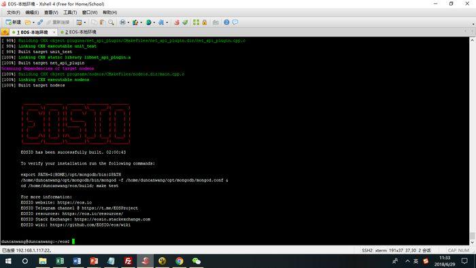The height and width of the screenshot is (268, 476).
Task: Click the padlock lock-screen icon
Action: 204,22
